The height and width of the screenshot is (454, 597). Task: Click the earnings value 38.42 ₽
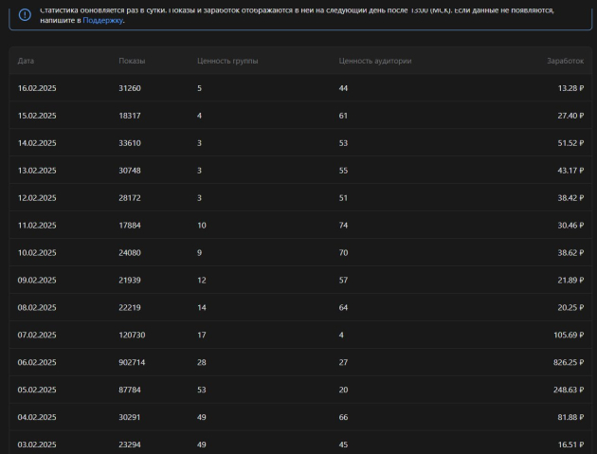(x=570, y=198)
